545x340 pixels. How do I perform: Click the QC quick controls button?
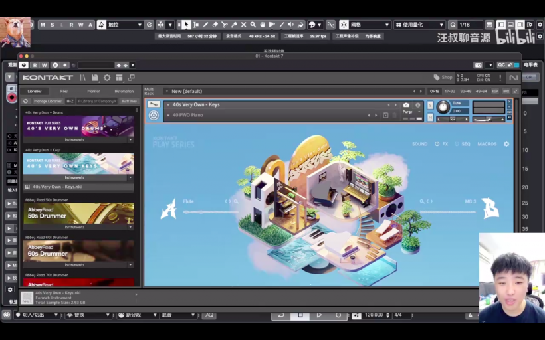pyautogui.click(x=501, y=65)
